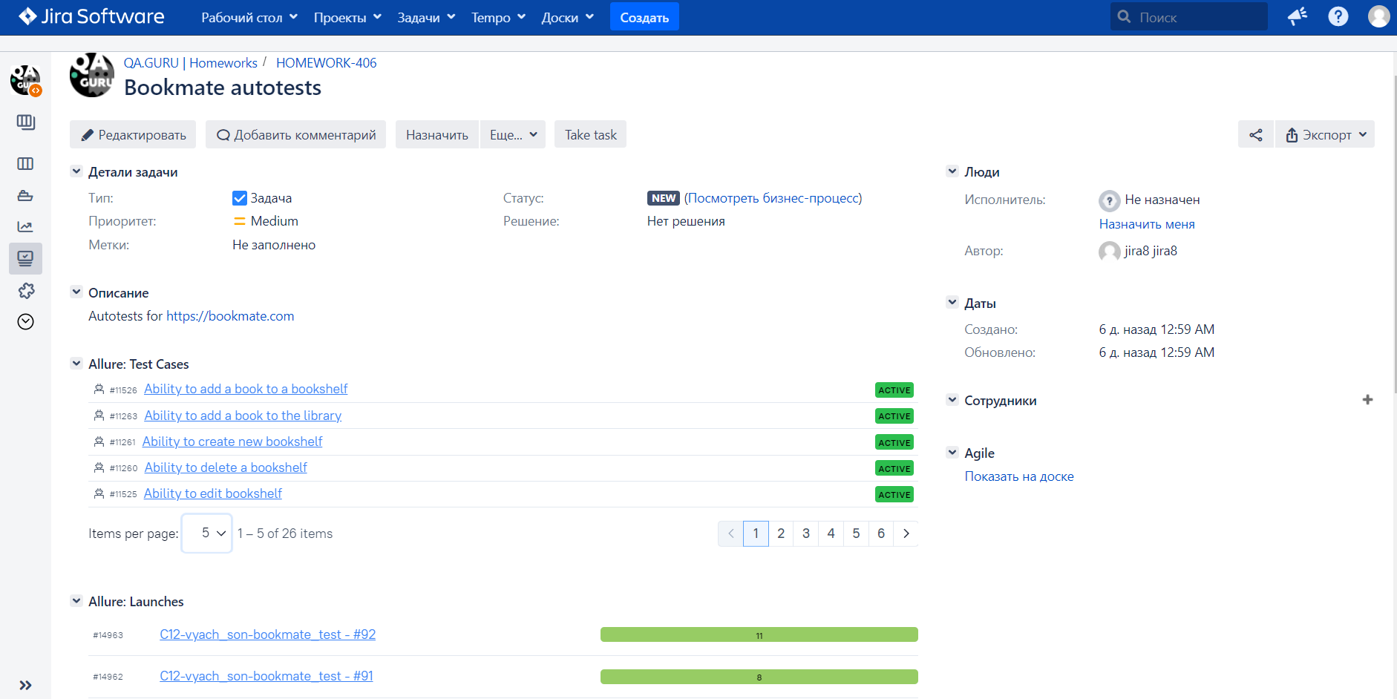Click Добавить комментарий button
Image resolution: width=1397 pixels, height=699 pixels.
coord(295,134)
